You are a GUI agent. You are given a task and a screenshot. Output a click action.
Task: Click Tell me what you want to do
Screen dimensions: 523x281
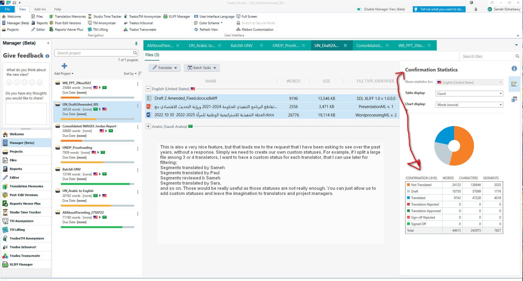click(439, 9)
